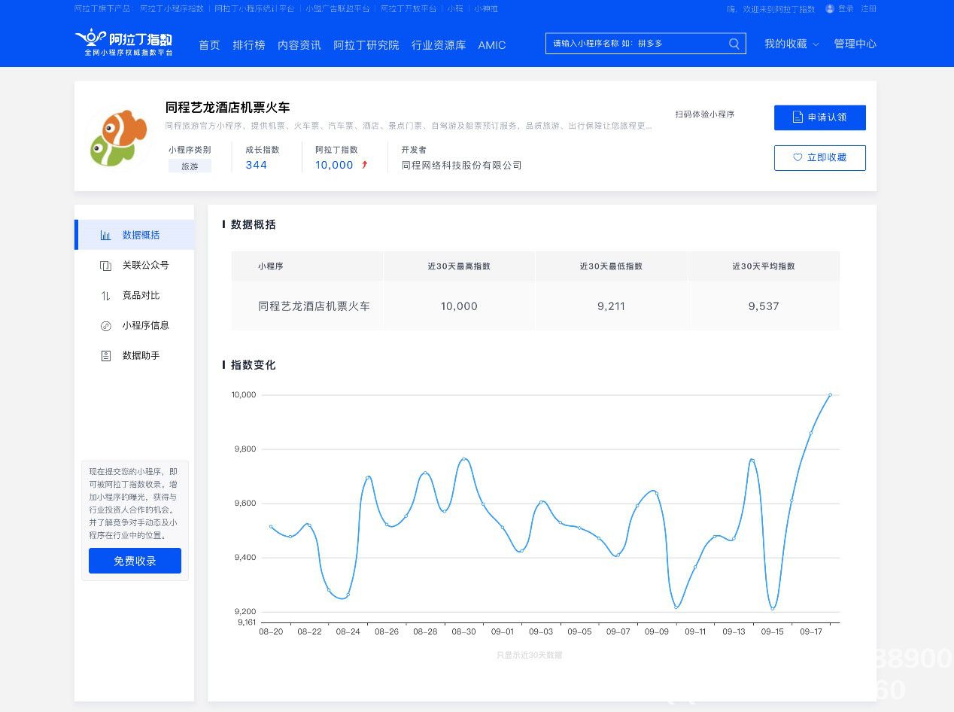Image resolution: width=954 pixels, height=712 pixels.
Task: Click the 09-15 x-axis label
Action: click(x=772, y=632)
